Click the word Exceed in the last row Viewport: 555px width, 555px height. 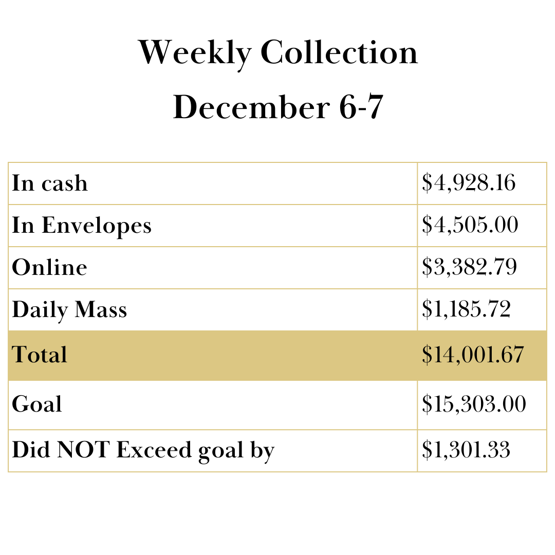pyautogui.click(x=147, y=450)
